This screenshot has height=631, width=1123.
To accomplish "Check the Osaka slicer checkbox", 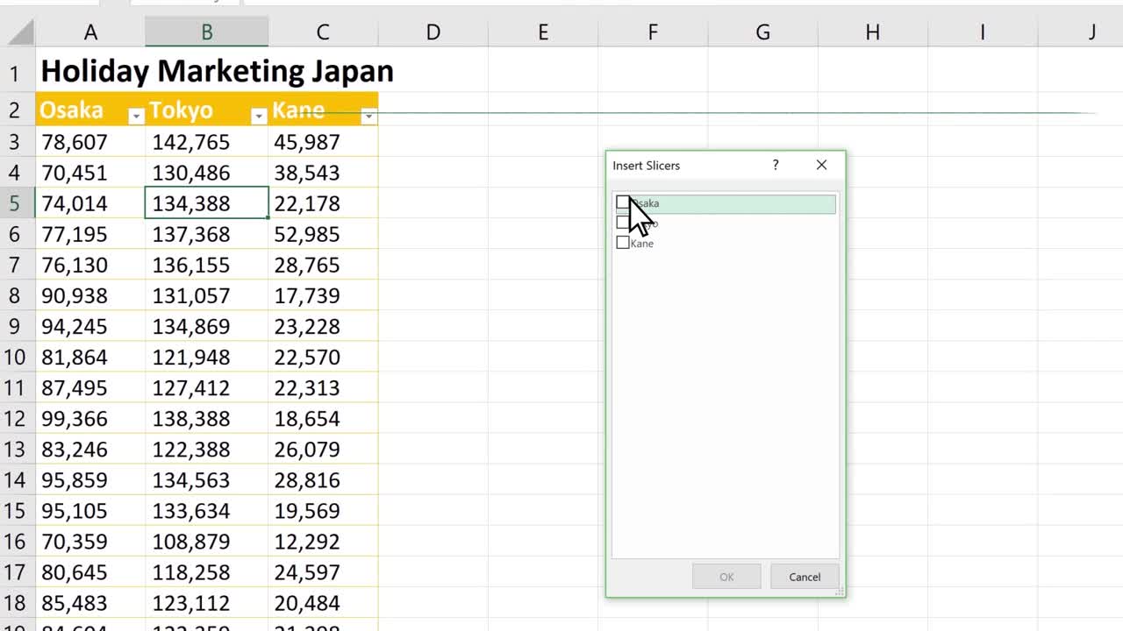I will tap(623, 203).
